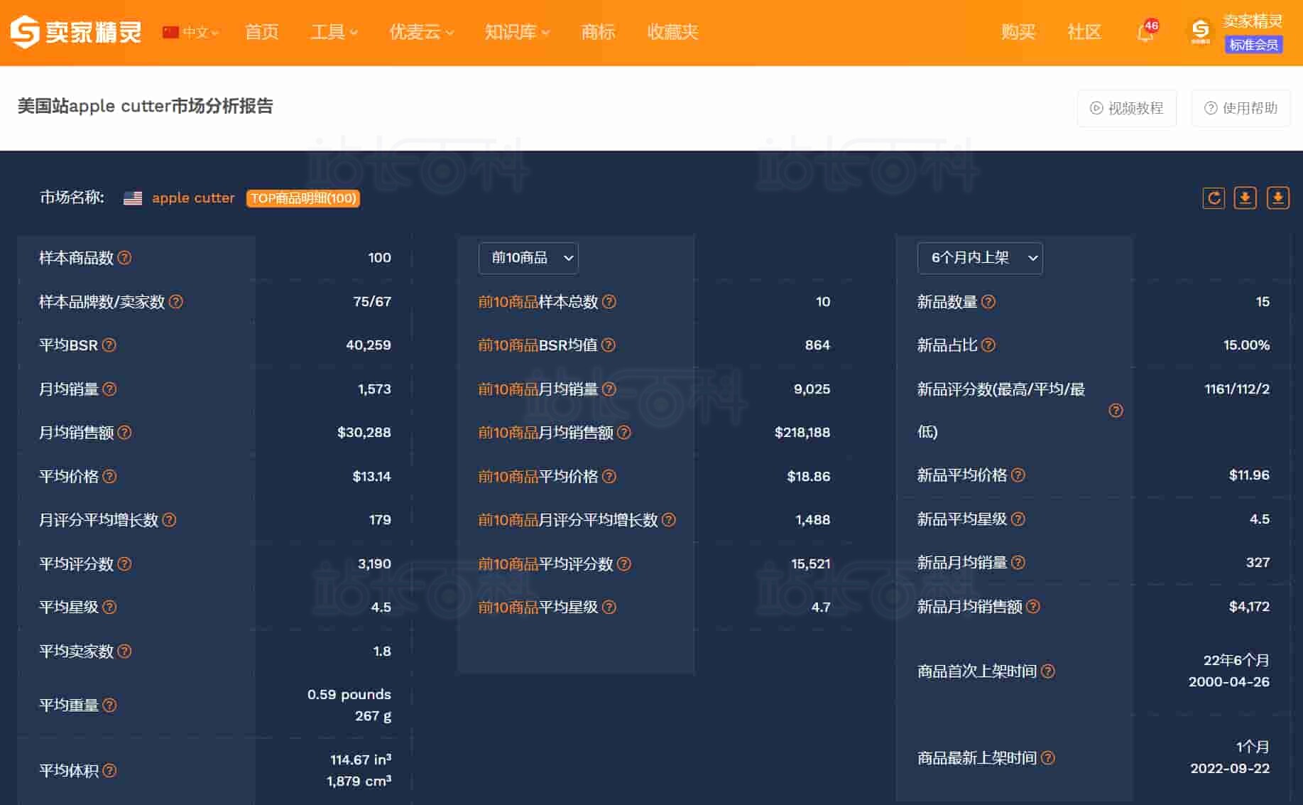The image size is (1303, 805).
Task: Open the notification bell with 46 alerts
Action: pos(1145,32)
